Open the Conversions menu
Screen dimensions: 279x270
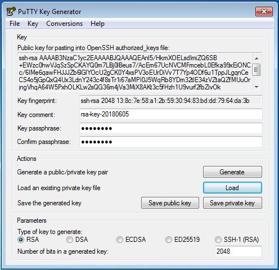64,24
